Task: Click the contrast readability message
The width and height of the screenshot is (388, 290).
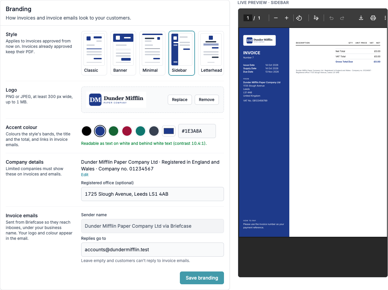Action: click(x=144, y=143)
